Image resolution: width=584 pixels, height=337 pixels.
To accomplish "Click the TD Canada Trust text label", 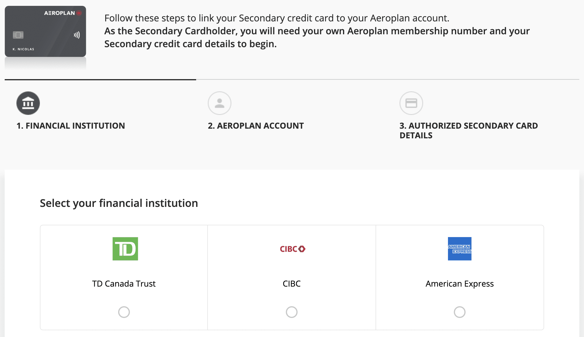I will click(x=124, y=284).
